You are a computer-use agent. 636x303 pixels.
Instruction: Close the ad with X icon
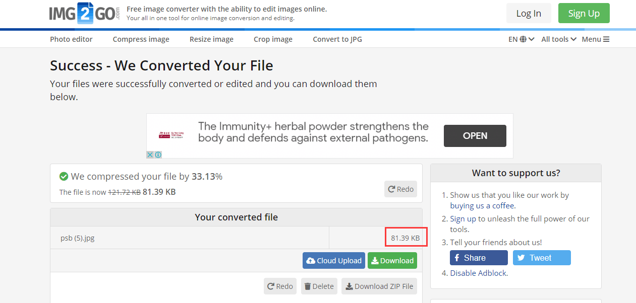[150, 155]
